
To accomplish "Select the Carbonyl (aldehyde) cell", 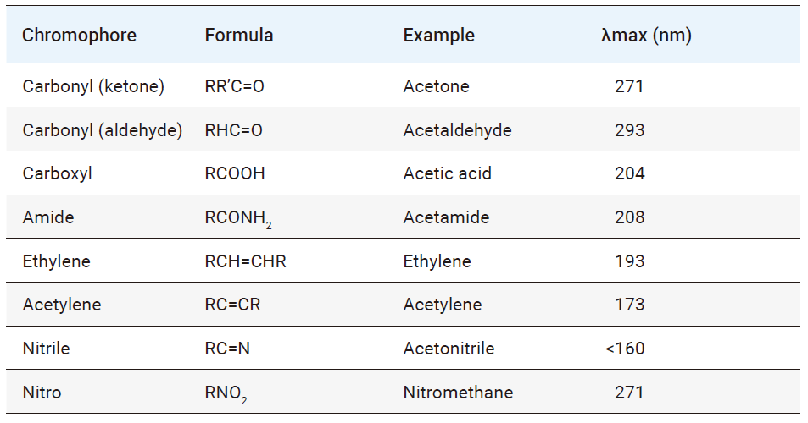I will pyautogui.click(x=103, y=130).
